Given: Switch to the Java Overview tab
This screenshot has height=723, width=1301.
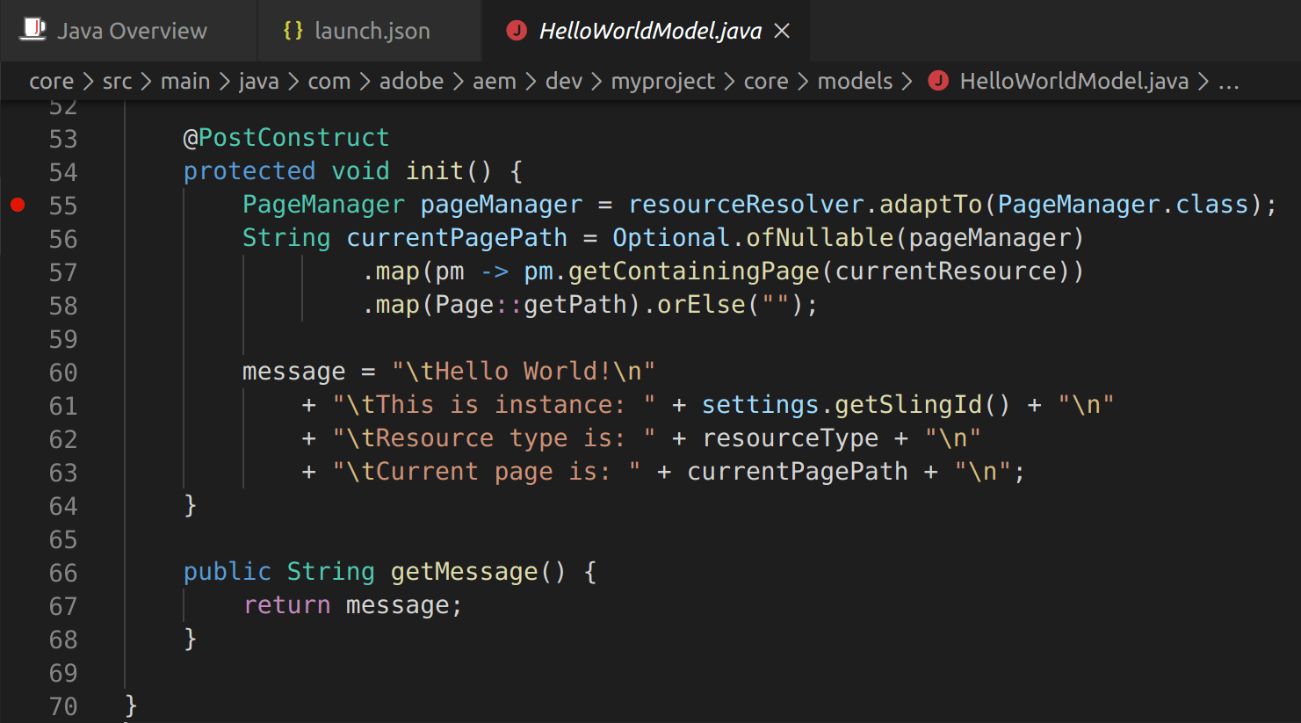Looking at the screenshot, I should point(132,31).
